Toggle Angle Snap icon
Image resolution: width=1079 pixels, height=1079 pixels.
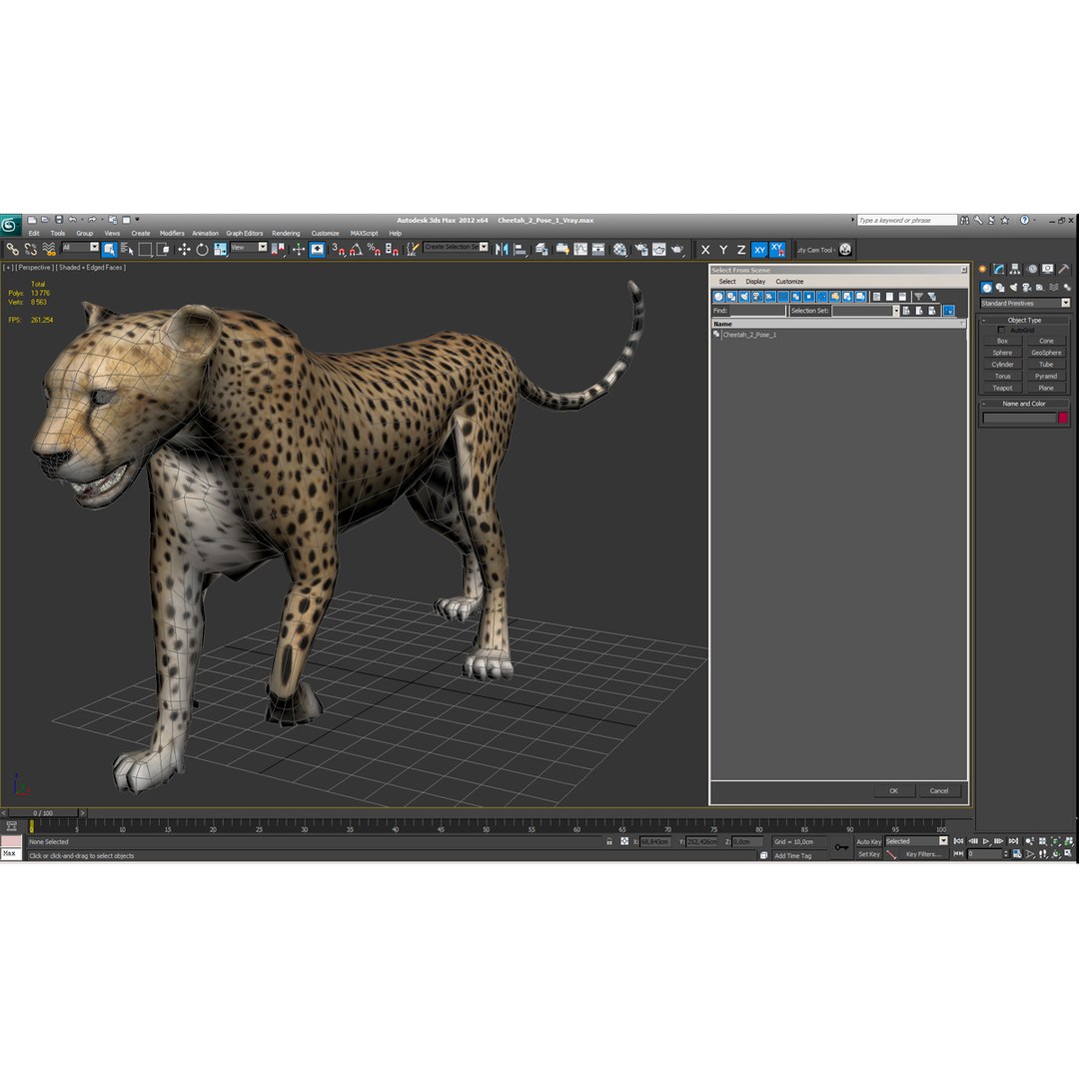pyautogui.click(x=356, y=249)
